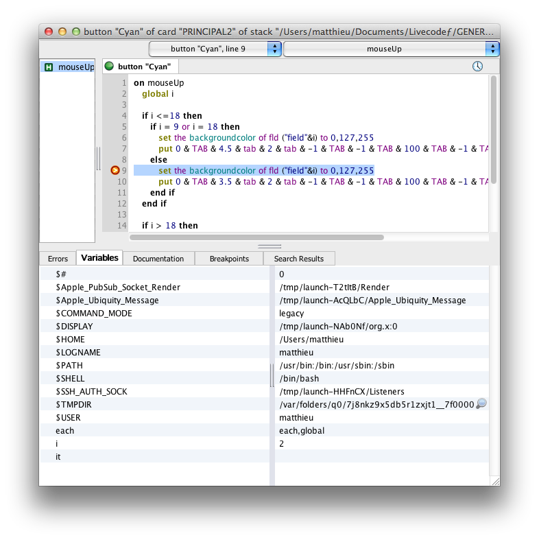
Task: Click the yellow minimize window button
Action: pyautogui.click(x=62, y=32)
